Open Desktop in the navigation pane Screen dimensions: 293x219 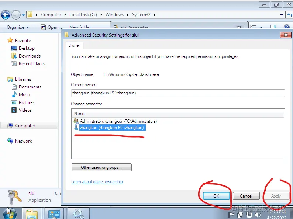click(27, 48)
